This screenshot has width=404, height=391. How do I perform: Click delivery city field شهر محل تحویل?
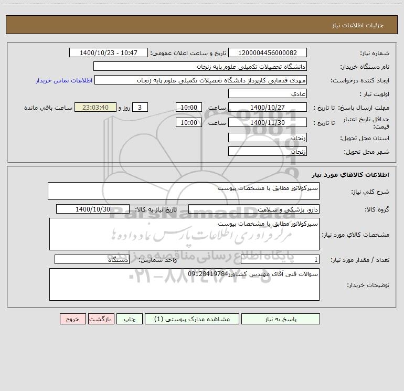pyautogui.click(x=268, y=151)
